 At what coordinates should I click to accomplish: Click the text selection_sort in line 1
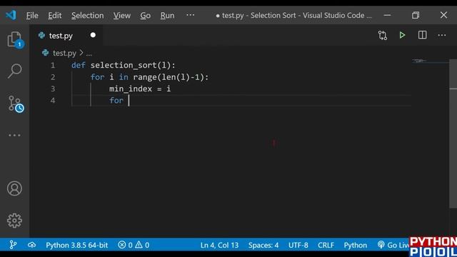pos(124,65)
